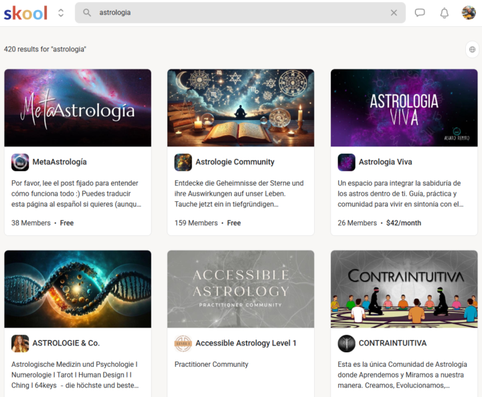Open the notifications bell

pos(445,13)
